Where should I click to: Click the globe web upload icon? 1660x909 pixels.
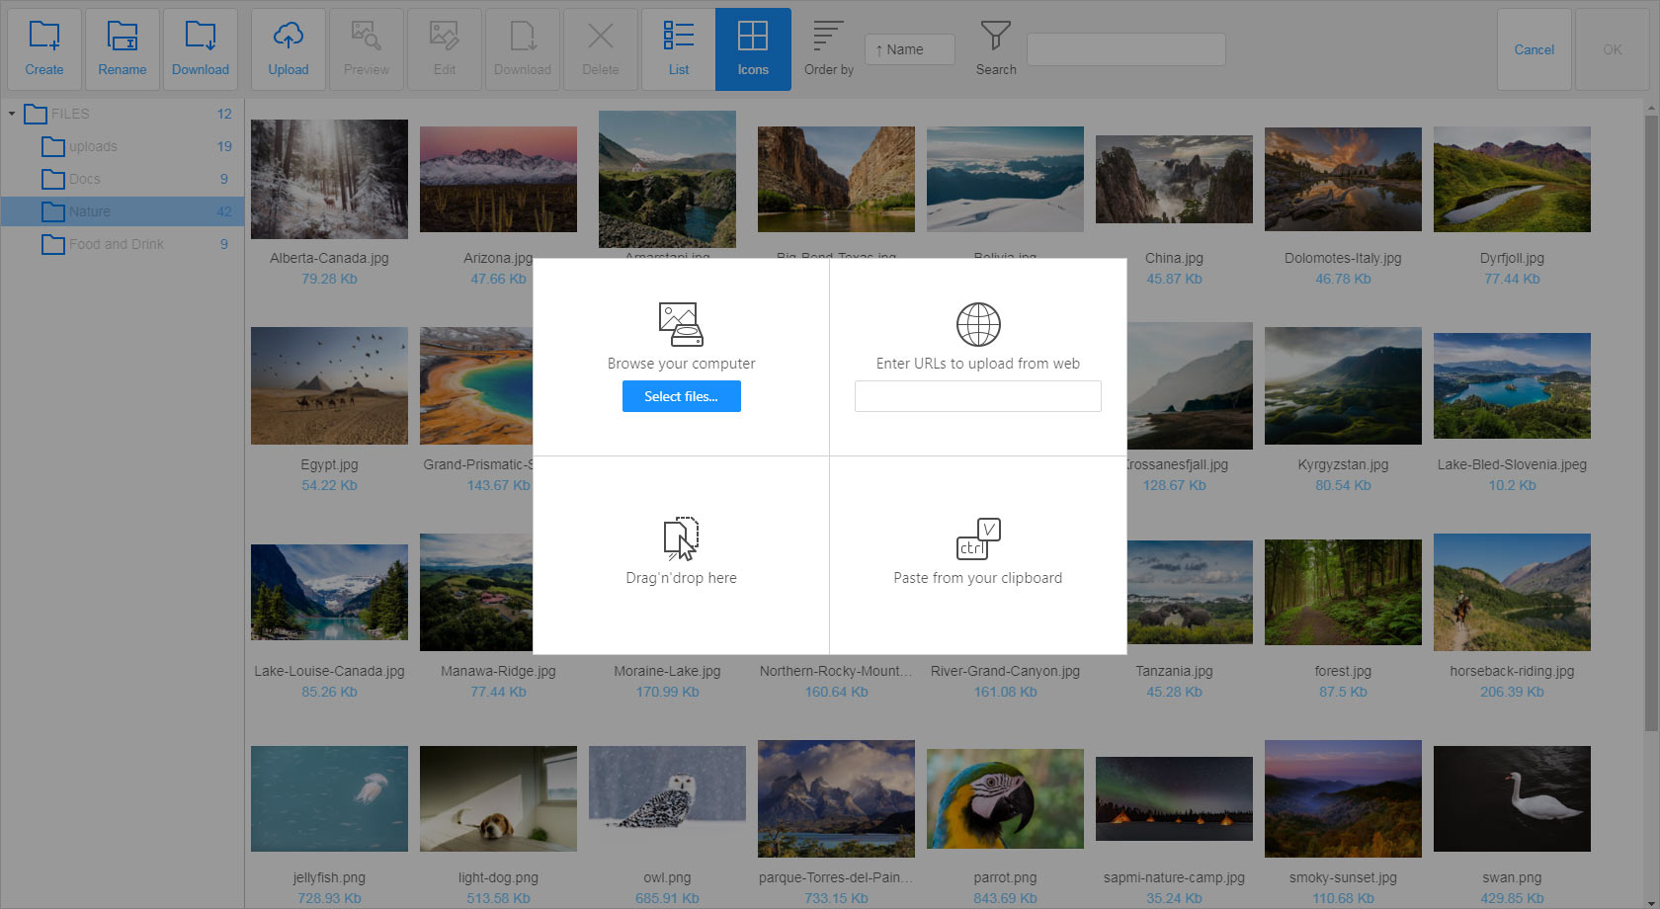point(978,324)
